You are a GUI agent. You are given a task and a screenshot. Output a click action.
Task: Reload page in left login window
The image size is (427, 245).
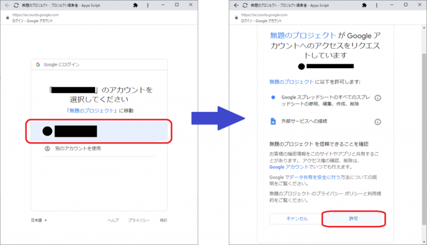[16, 5]
